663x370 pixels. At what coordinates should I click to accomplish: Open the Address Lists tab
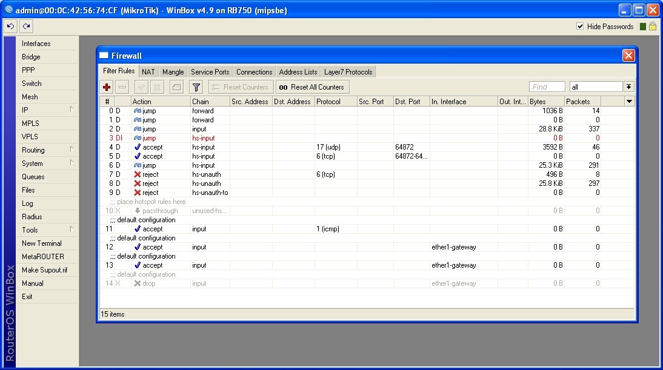pyautogui.click(x=298, y=72)
